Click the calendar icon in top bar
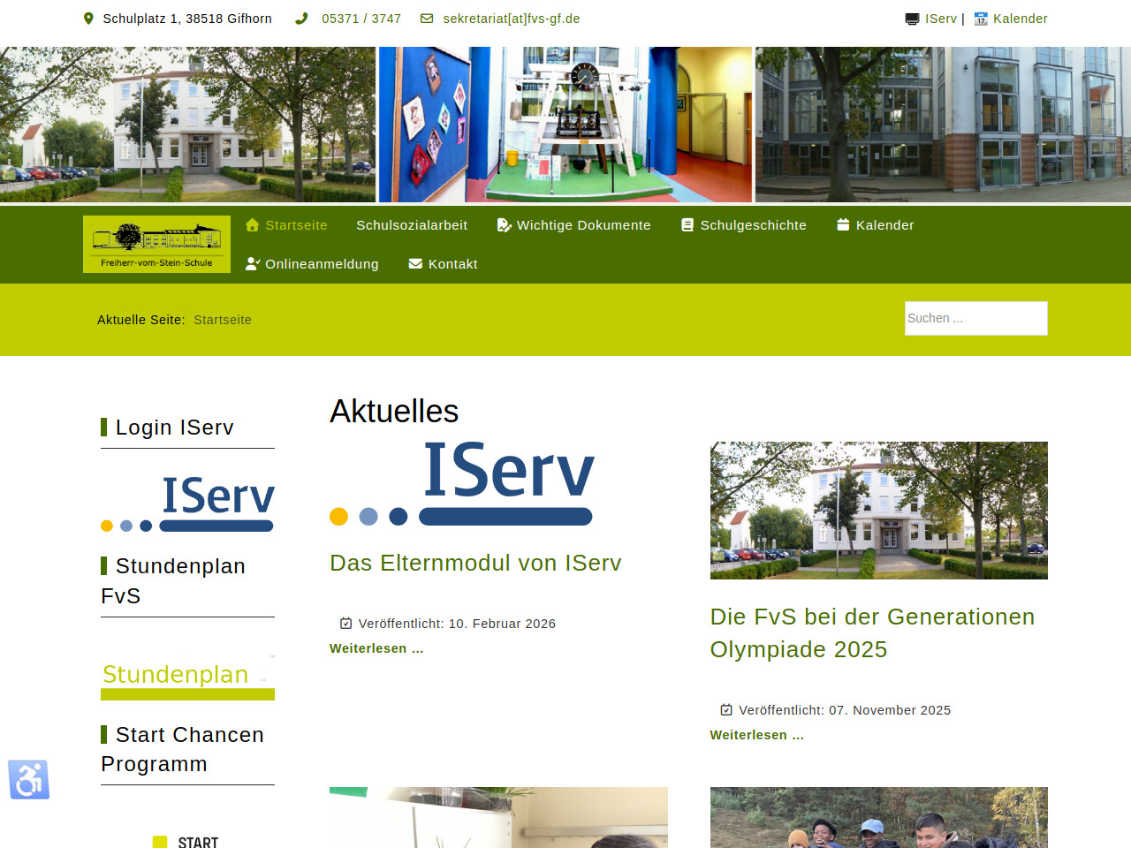This screenshot has width=1131, height=848. (x=981, y=19)
